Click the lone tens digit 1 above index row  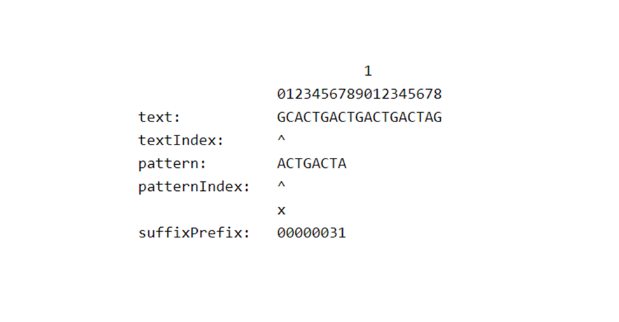pos(368,71)
